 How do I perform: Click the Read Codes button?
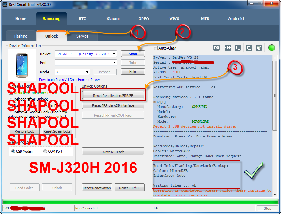tap(24, 188)
